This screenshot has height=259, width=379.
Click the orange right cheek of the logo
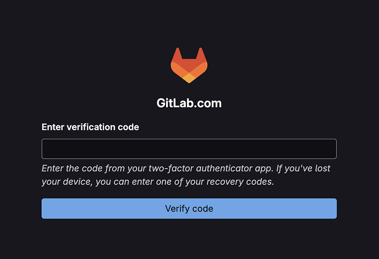coord(201,70)
